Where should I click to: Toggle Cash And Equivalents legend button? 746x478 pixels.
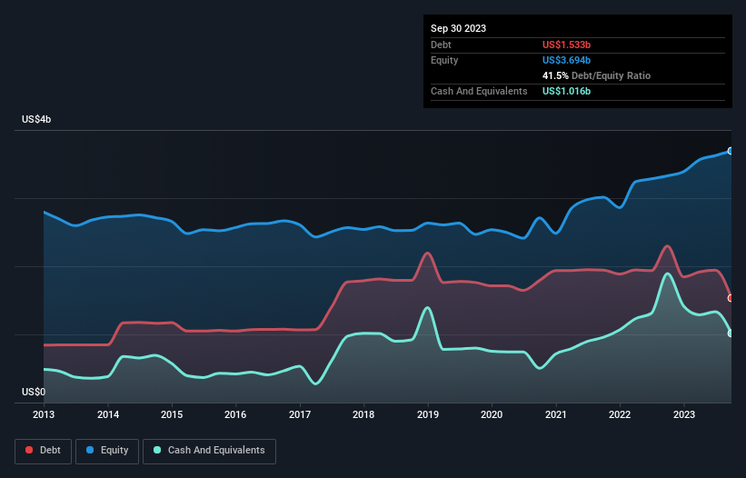point(209,451)
